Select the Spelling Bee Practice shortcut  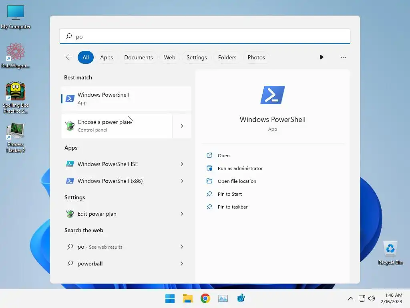point(16,97)
